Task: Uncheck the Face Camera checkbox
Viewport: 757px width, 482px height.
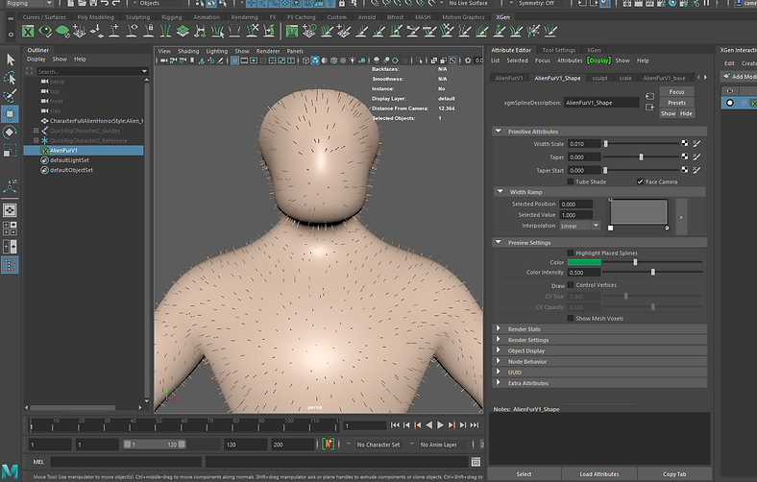Action: click(640, 181)
